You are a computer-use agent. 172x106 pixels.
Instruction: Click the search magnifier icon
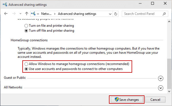[x=164, y=14]
